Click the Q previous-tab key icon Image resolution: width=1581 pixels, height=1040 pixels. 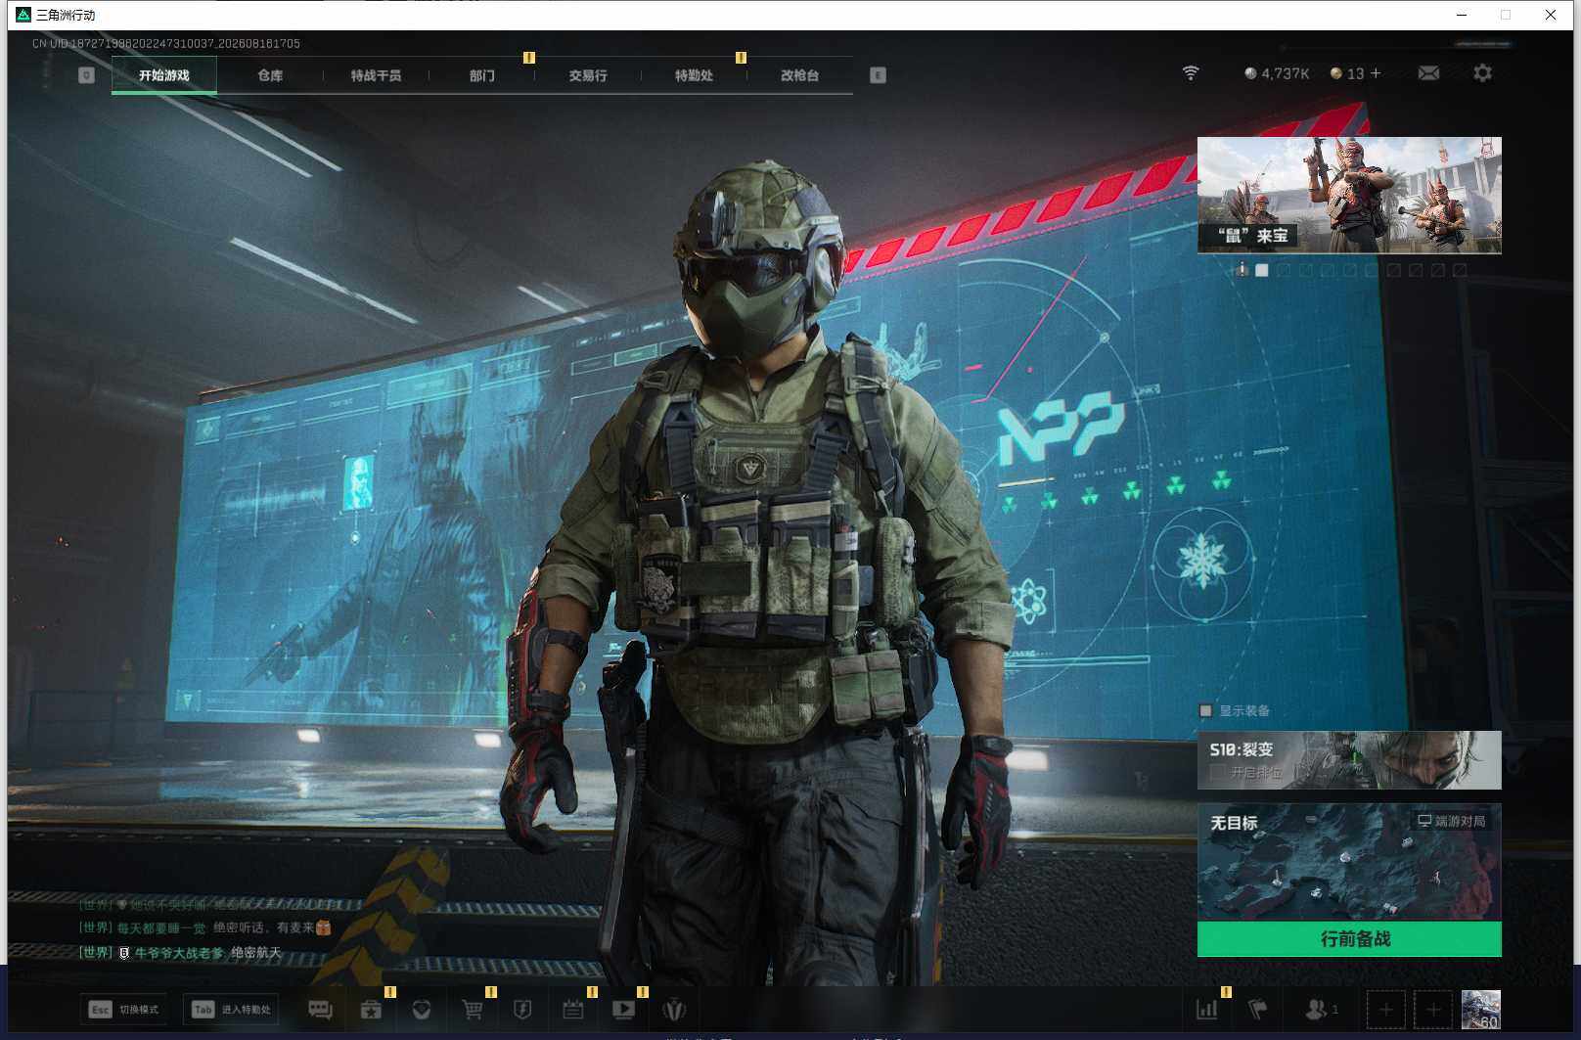pyautogui.click(x=86, y=75)
